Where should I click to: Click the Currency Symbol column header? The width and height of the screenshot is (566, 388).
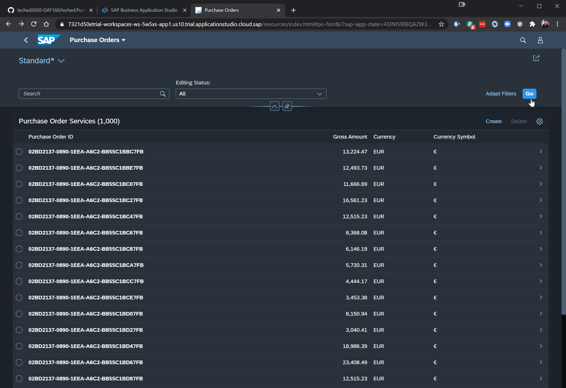pyautogui.click(x=454, y=137)
